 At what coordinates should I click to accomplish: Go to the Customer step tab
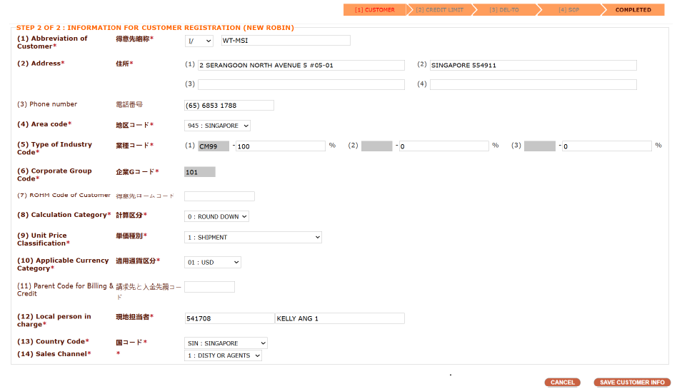coord(374,10)
